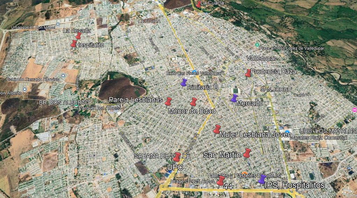Select the Mujer Lesbiana Joven pin
Viewport: 357px width, 198px height.
coord(217,130)
